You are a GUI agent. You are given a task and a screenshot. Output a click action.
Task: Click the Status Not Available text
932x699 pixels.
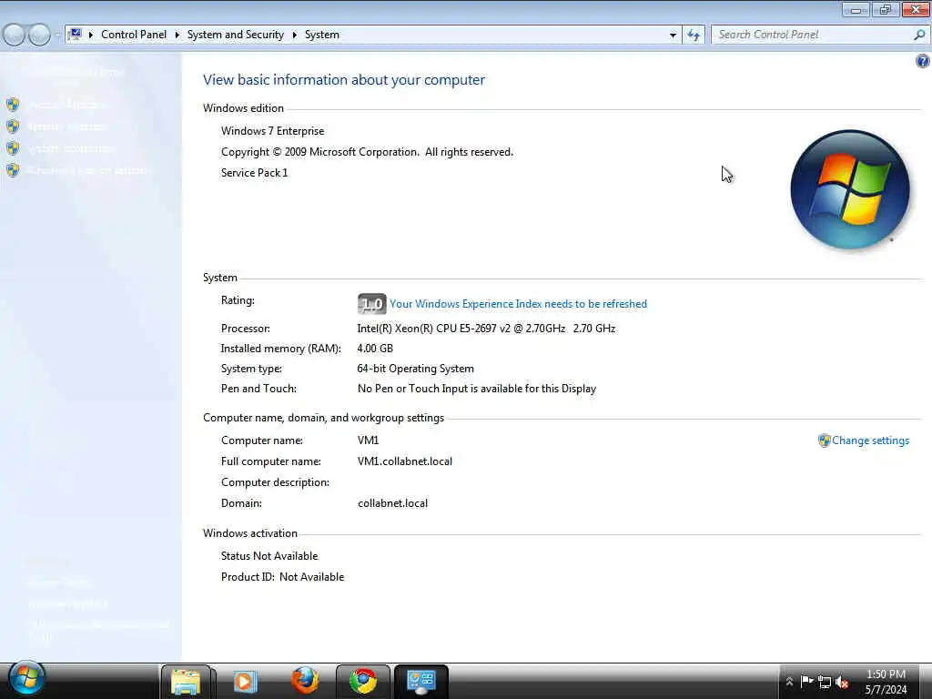[269, 556]
